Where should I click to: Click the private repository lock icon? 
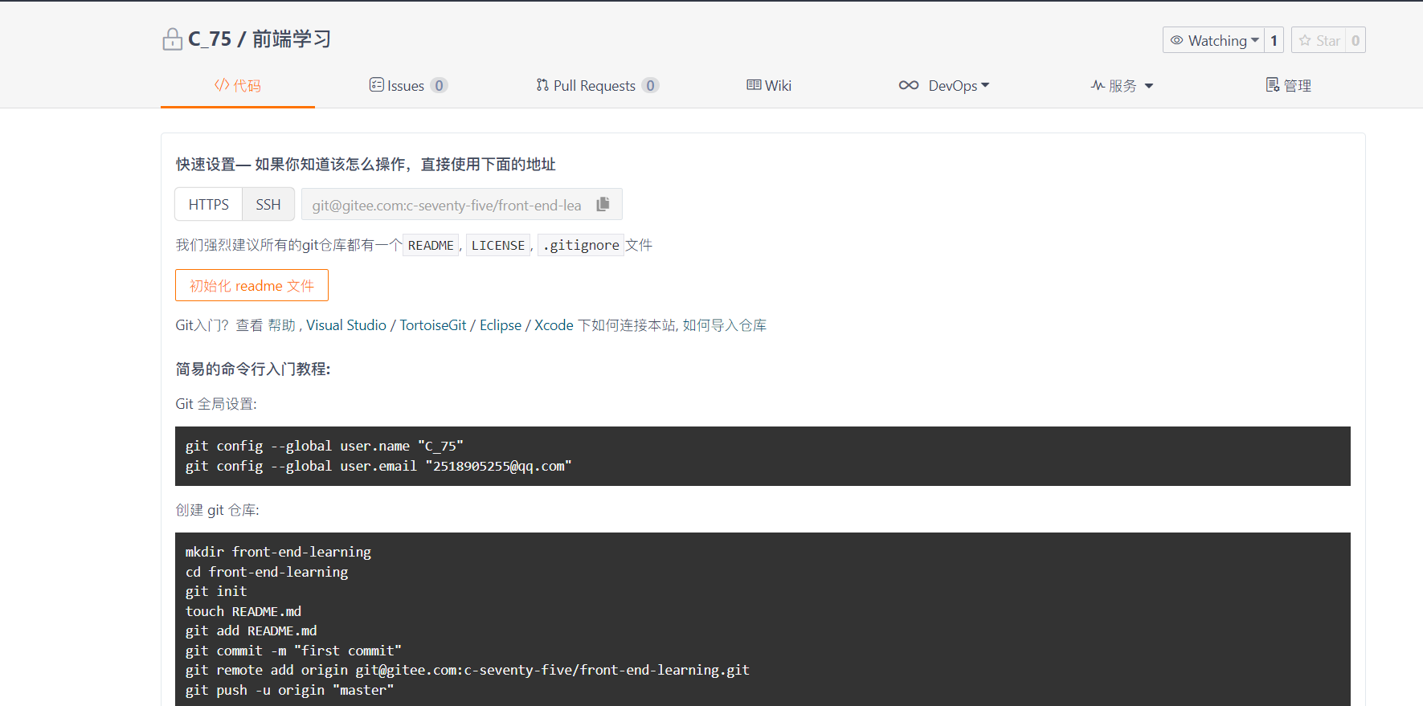click(x=172, y=39)
